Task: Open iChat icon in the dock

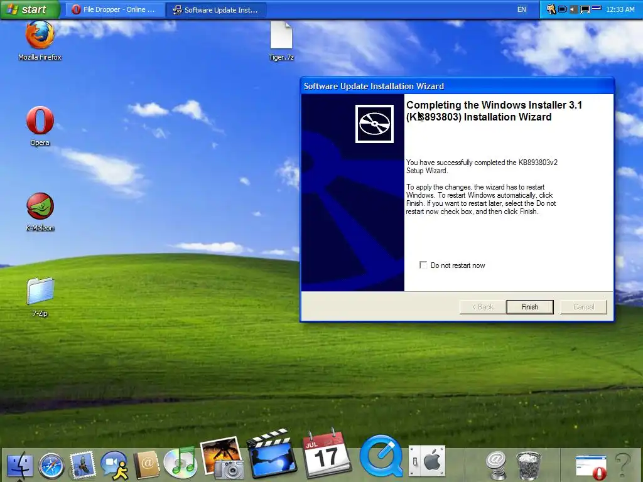Action: tap(115, 465)
